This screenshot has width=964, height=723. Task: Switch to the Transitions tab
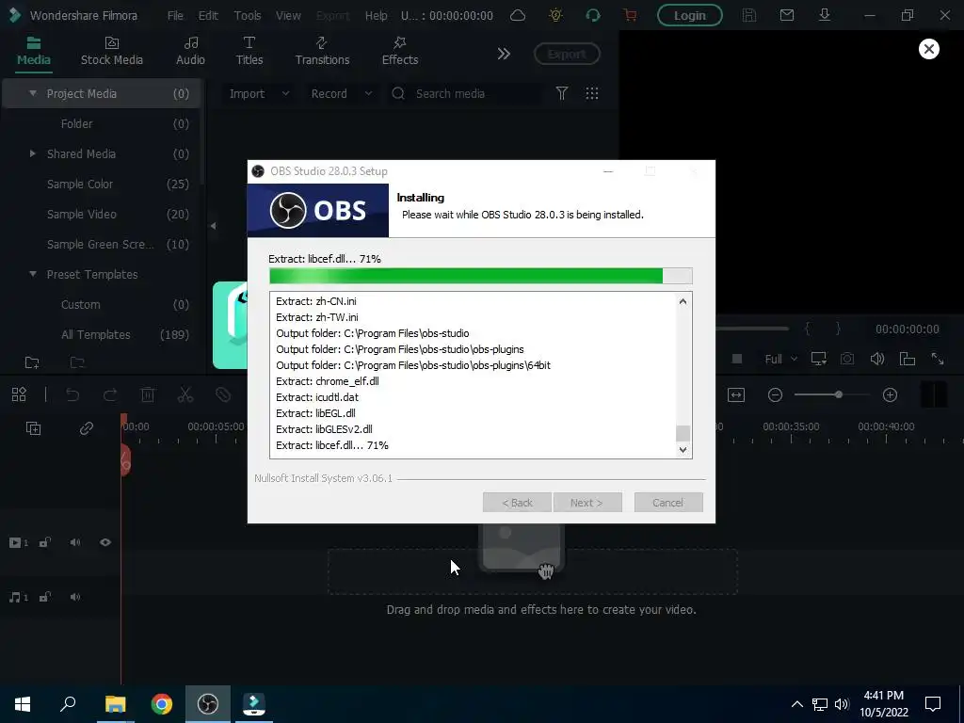pos(322,51)
